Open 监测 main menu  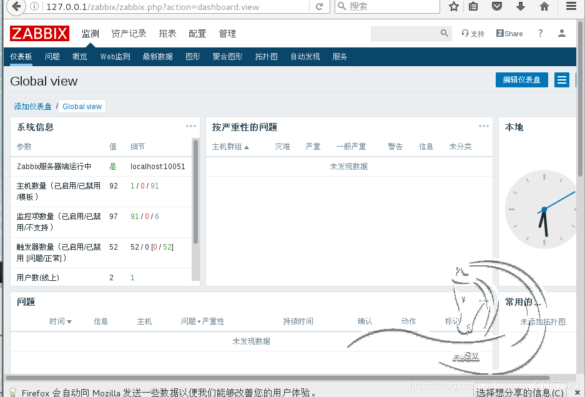(91, 34)
